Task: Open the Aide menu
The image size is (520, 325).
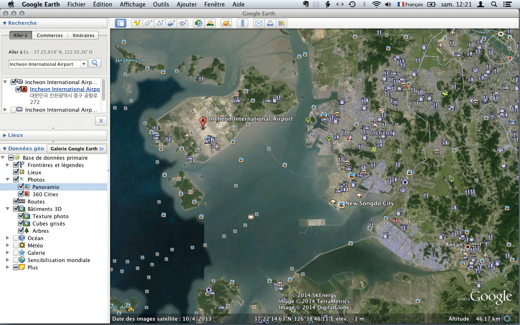Action: point(238,4)
